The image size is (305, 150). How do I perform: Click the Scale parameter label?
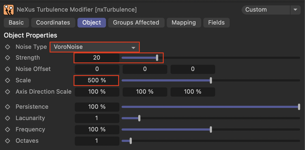point(23,80)
